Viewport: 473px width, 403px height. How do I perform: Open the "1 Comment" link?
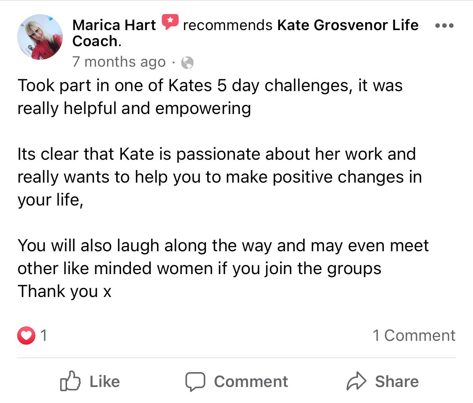tap(414, 336)
